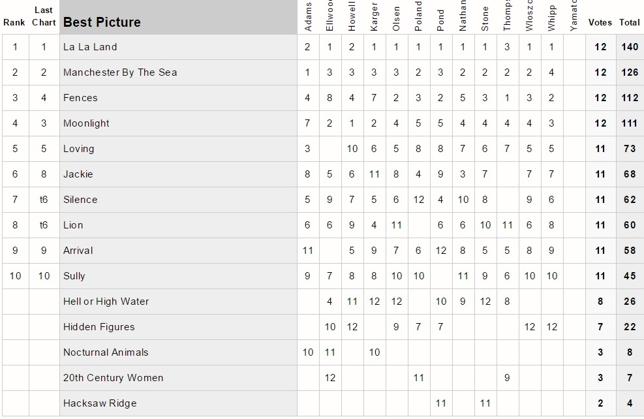Click the Moonlight title cell
The height and width of the screenshot is (419, 644).
(x=178, y=123)
